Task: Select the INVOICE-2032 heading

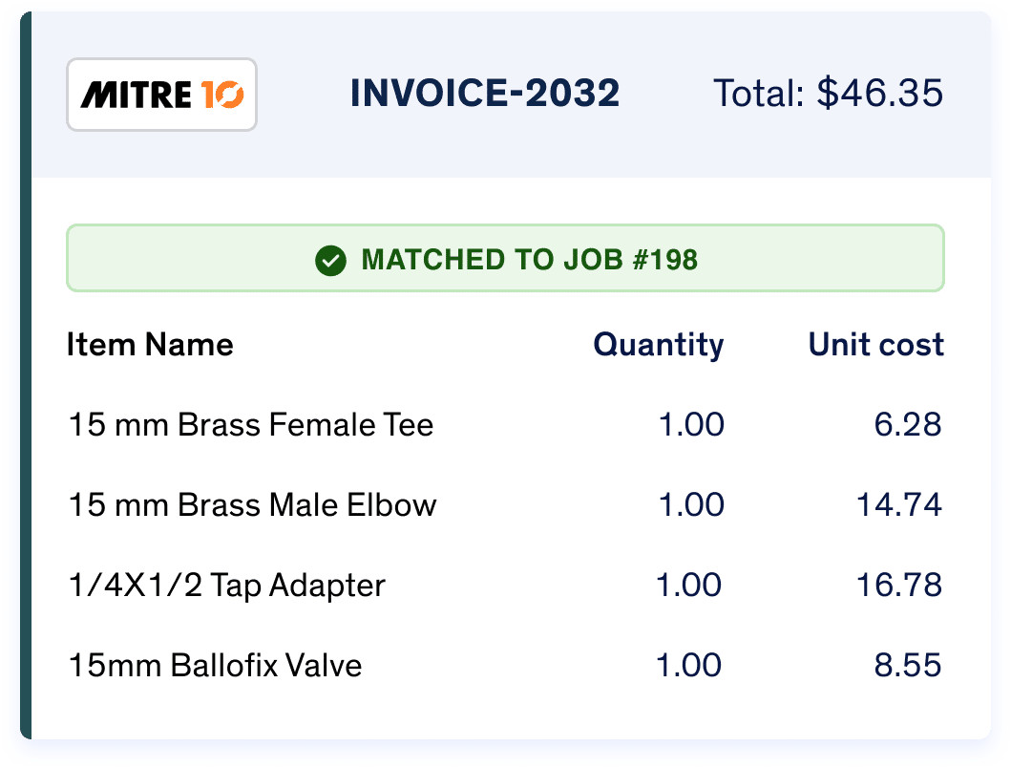Action: click(x=485, y=94)
